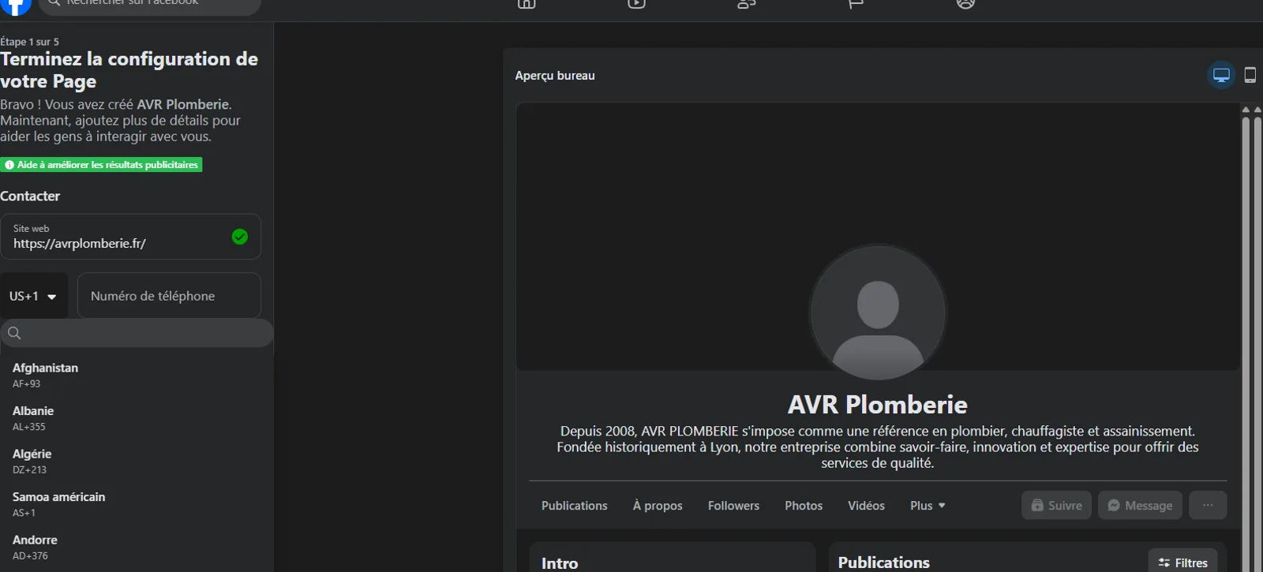
Task: Click the country search field
Action: (x=137, y=333)
